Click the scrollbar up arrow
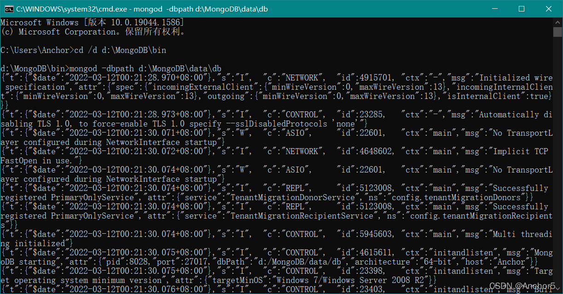 tap(557, 22)
